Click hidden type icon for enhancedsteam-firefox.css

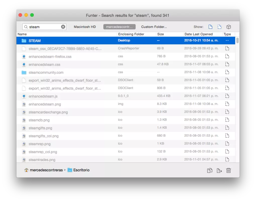(x=227, y=56)
